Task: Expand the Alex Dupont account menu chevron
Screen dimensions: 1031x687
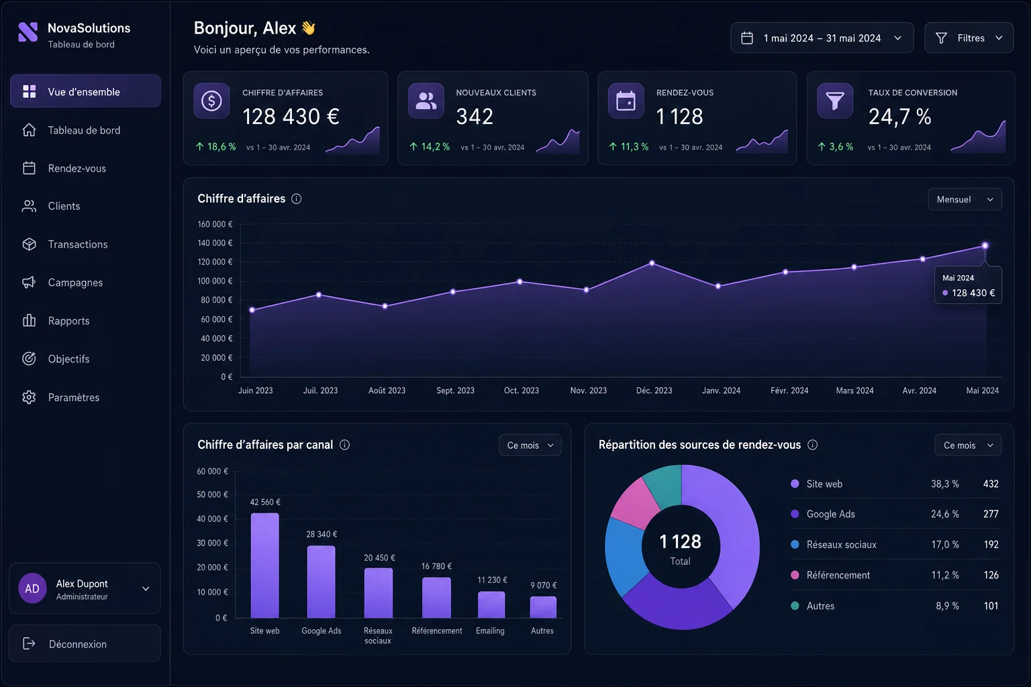Action: click(146, 589)
